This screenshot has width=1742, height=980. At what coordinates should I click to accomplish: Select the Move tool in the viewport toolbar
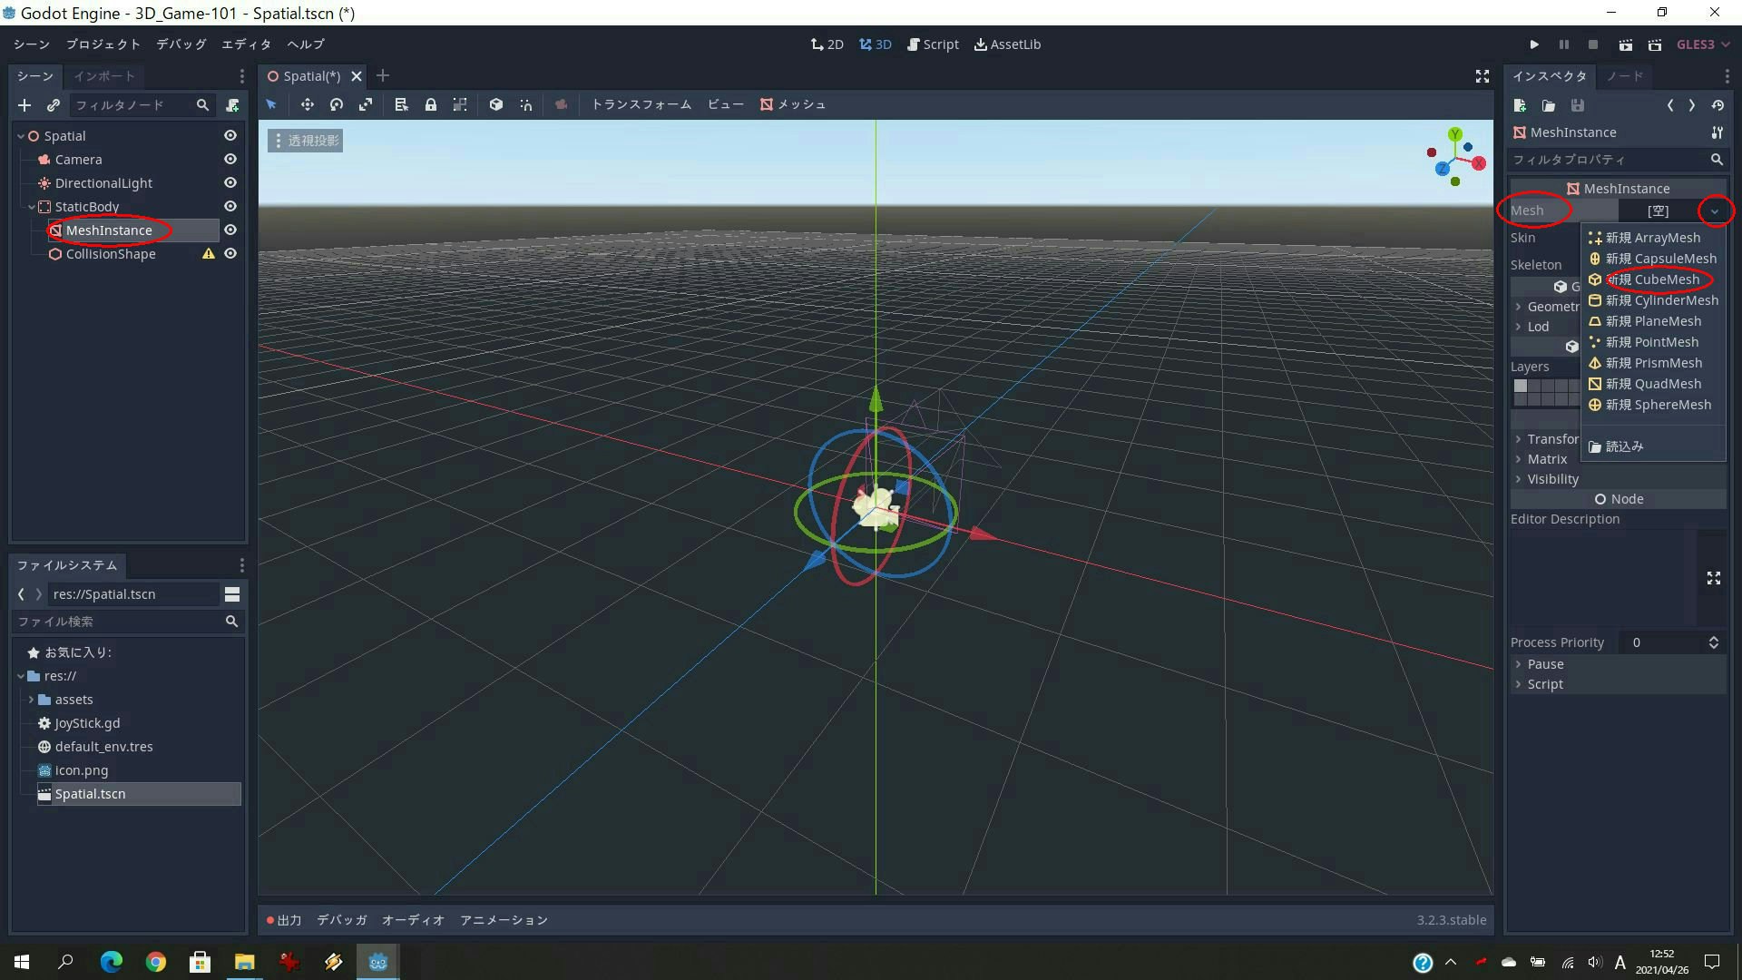pos(307,104)
